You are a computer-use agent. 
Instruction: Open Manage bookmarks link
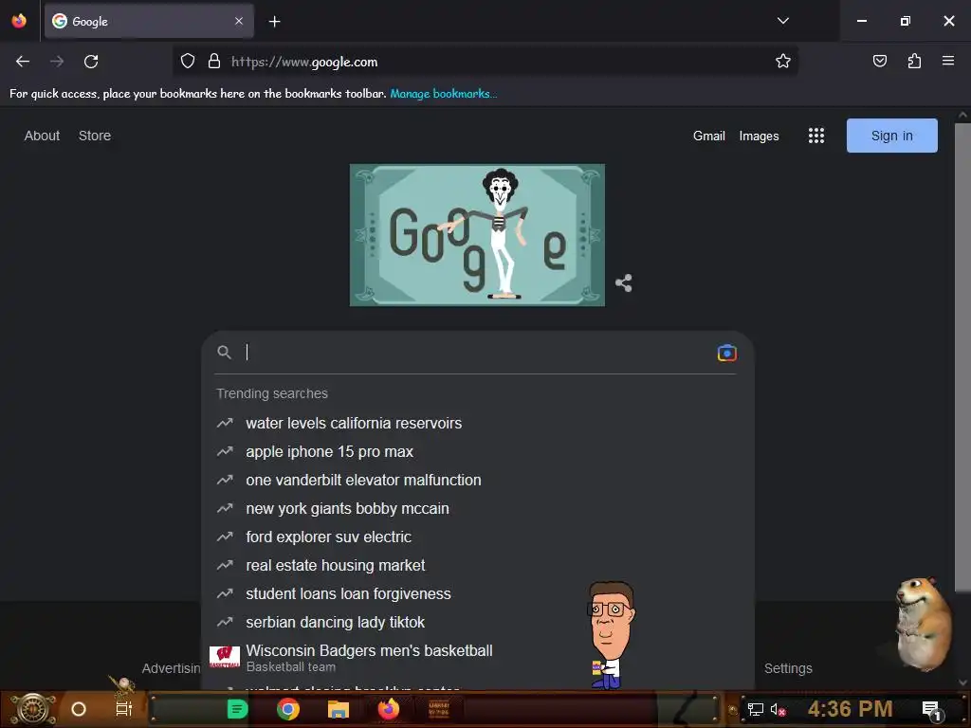tap(443, 94)
